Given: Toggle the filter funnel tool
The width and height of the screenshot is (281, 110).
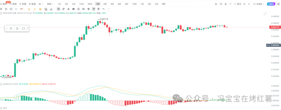Looking at the screenshot, I should [93, 9].
